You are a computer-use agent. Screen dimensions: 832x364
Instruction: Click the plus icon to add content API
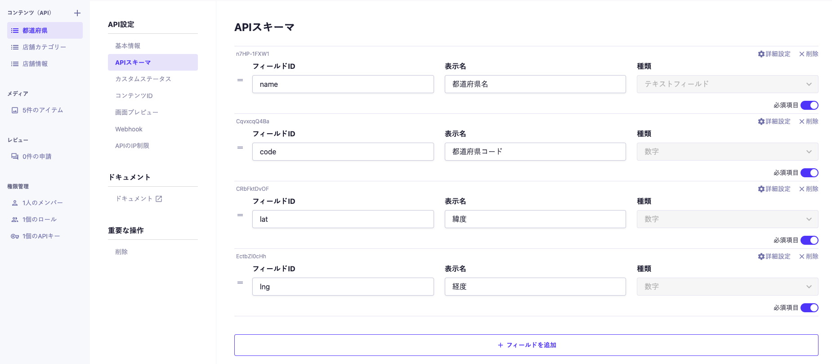(x=77, y=13)
